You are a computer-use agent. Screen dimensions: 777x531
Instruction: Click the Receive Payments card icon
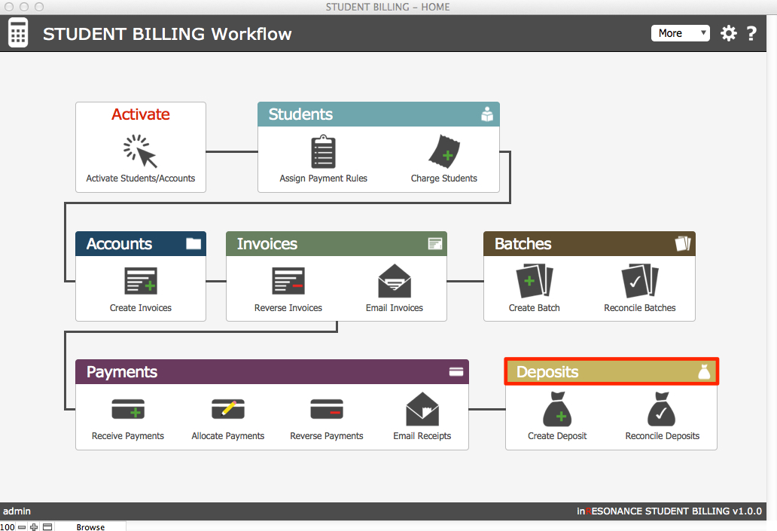pos(127,410)
